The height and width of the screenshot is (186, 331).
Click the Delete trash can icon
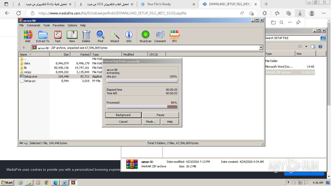click(86, 36)
